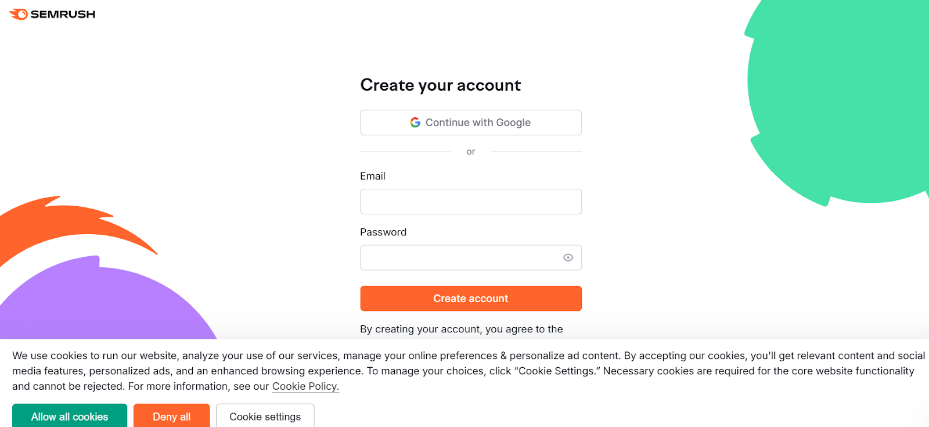
Task: Click the Password field label
Action: 383,232
